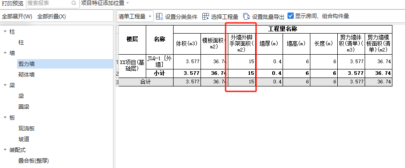Viewport: 405px width, 168px height.
Task: Select 叠合板(整厚) in the tree
Action: [34, 161]
